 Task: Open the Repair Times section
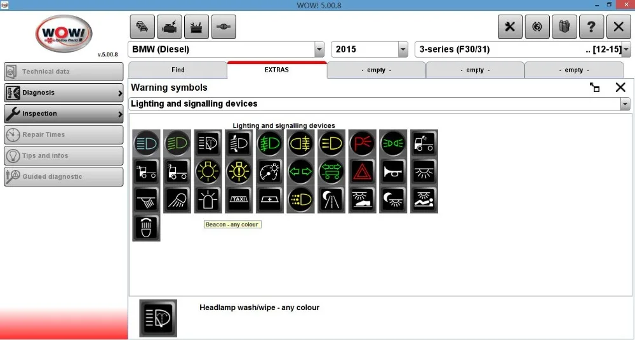pyautogui.click(x=63, y=134)
